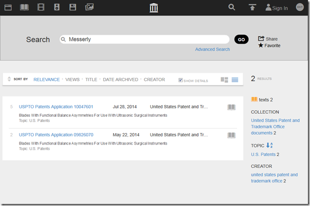The image size is (310, 206).
Task: Click the Messerly search field
Action: 145,39
